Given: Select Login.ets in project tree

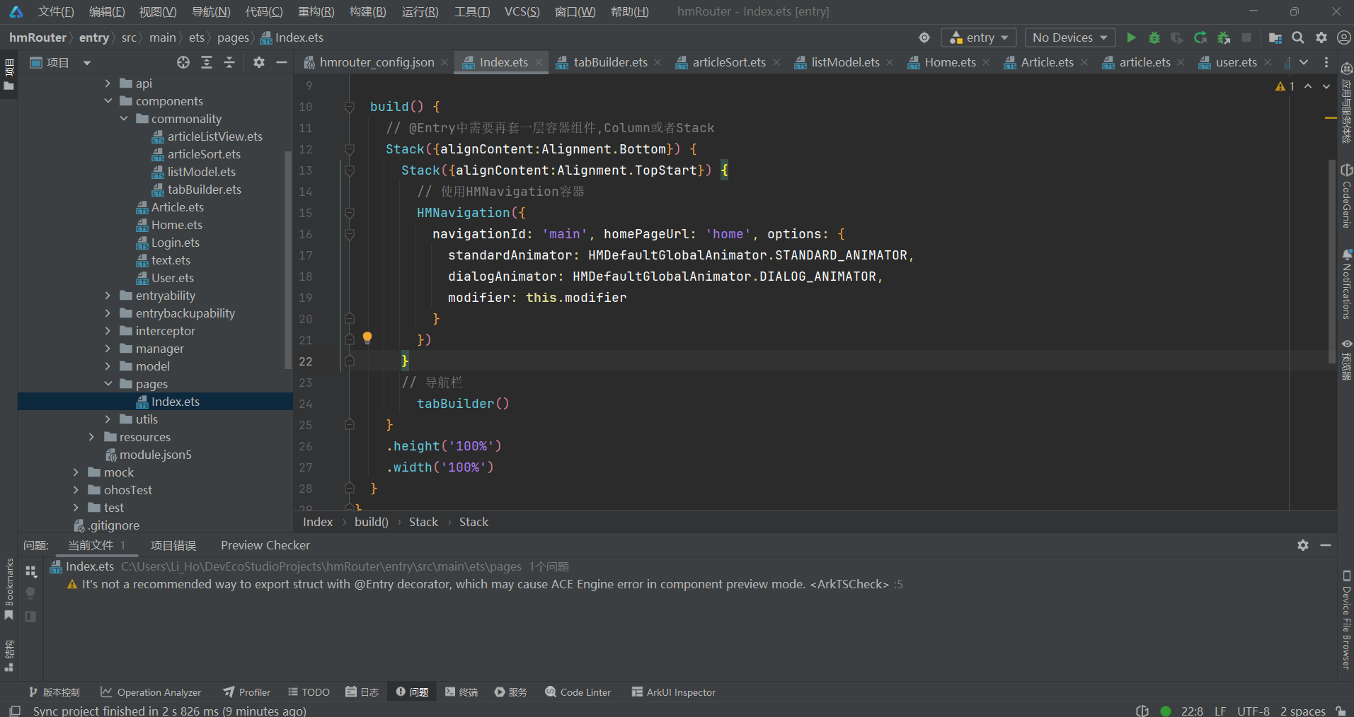Looking at the screenshot, I should tap(168, 243).
